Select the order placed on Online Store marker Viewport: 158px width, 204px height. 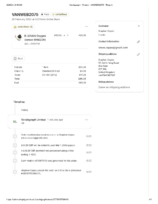point(15,172)
